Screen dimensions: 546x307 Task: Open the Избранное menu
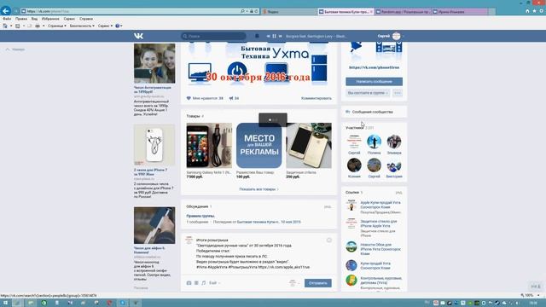50,19
